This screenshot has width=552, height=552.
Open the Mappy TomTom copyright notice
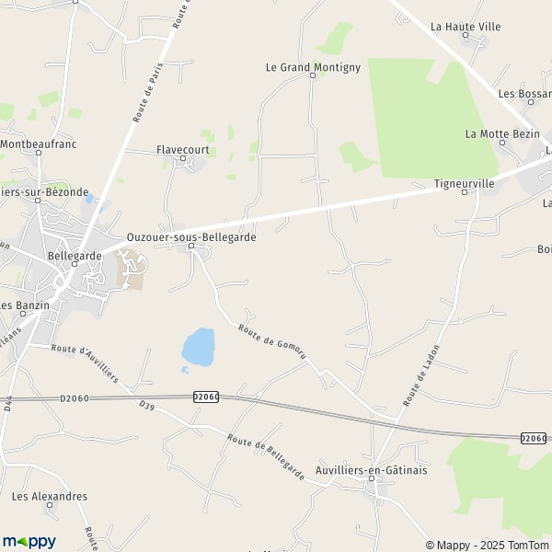pyautogui.click(x=489, y=545)
